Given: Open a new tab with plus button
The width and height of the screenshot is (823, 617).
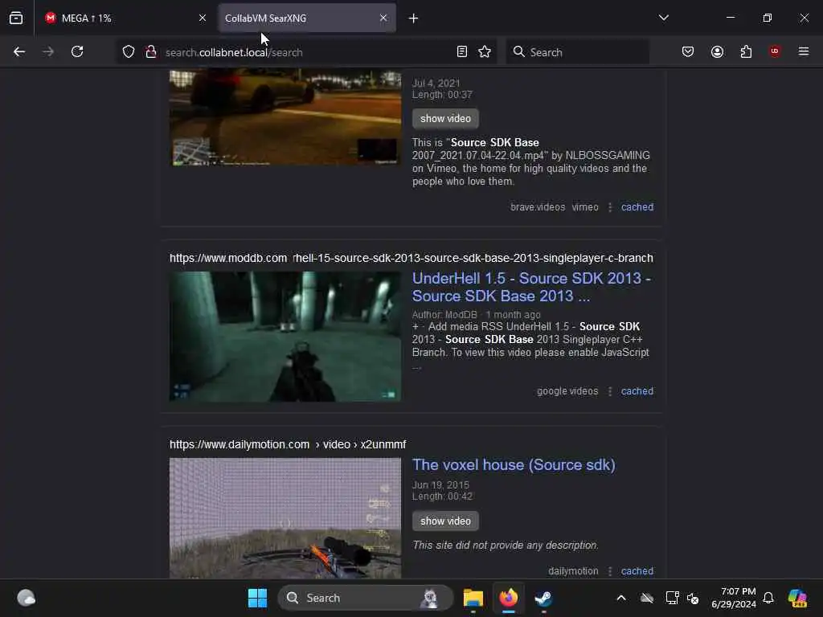Looking at the screenshot, I should point(413,18).
